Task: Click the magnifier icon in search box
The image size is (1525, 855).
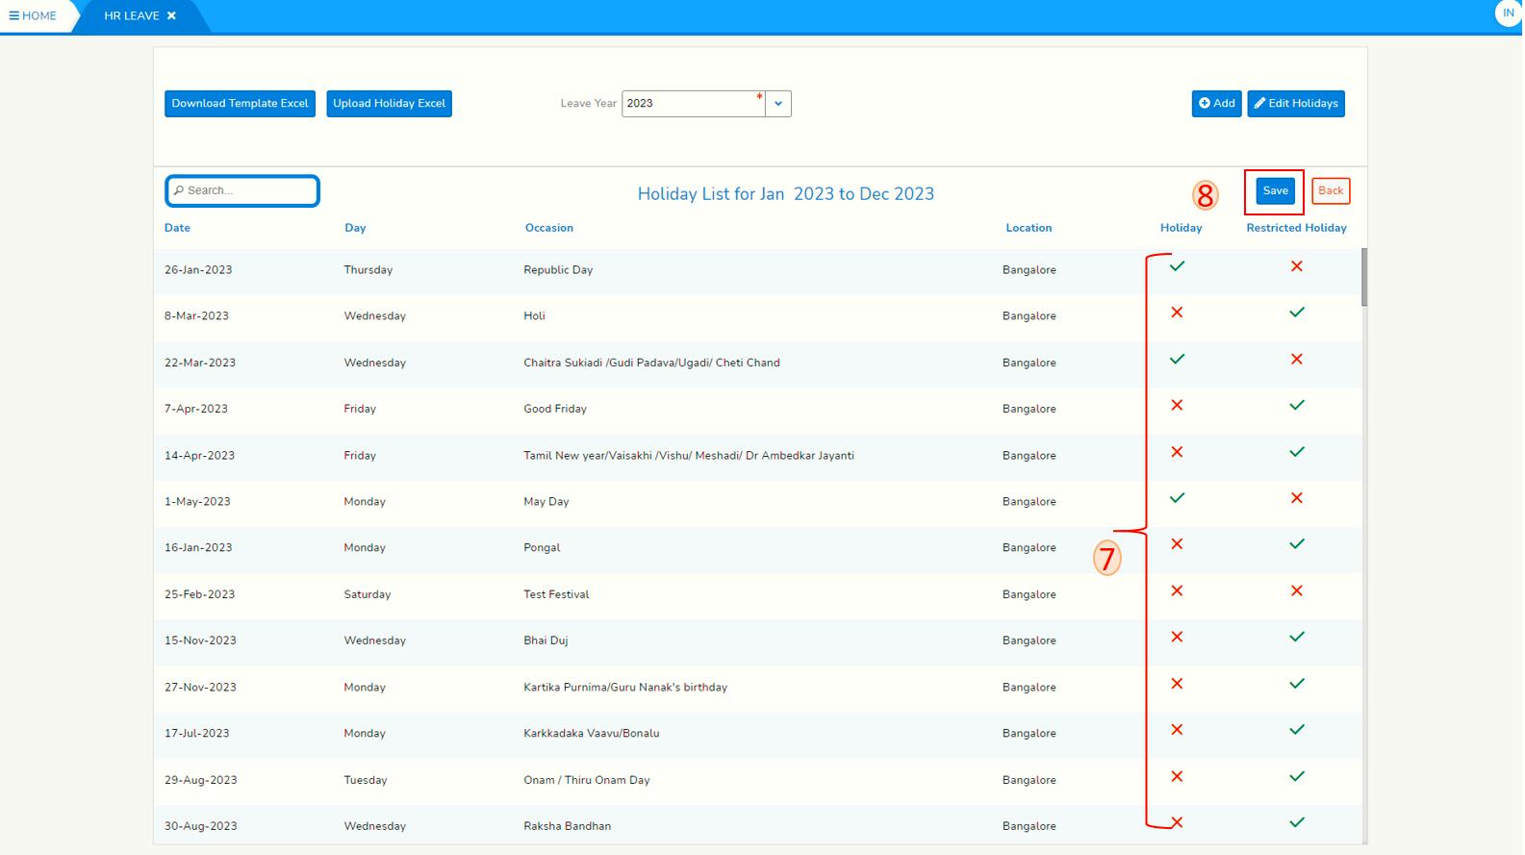Action: click(179, 190)
